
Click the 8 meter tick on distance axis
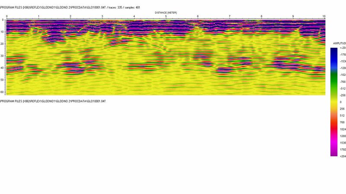(261, 16)
